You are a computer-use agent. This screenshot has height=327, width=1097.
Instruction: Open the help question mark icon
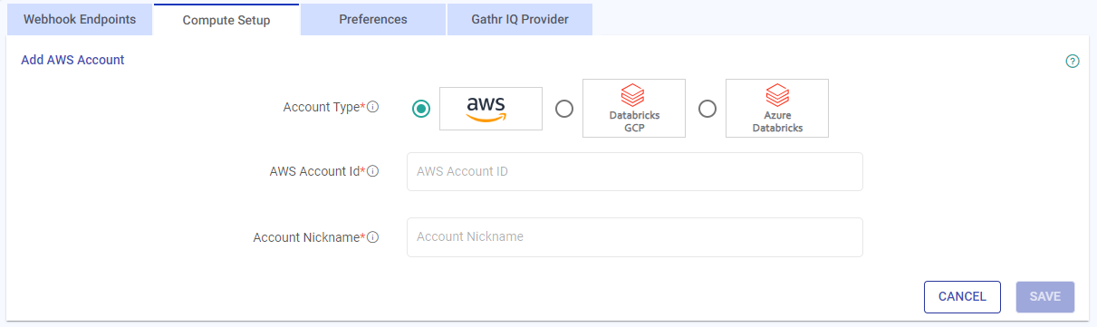click(x=1073, y=62)
